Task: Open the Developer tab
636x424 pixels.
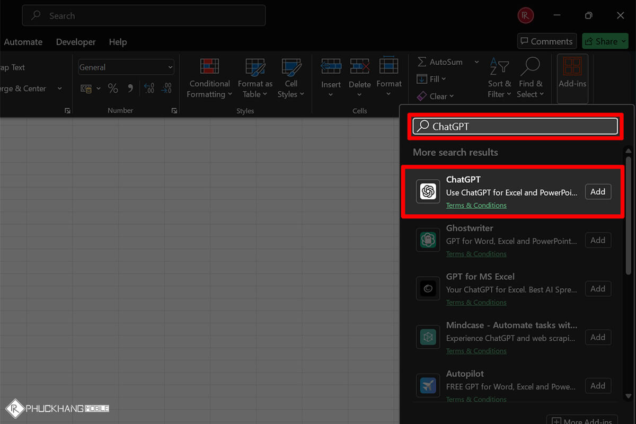Action: (76, 42)
